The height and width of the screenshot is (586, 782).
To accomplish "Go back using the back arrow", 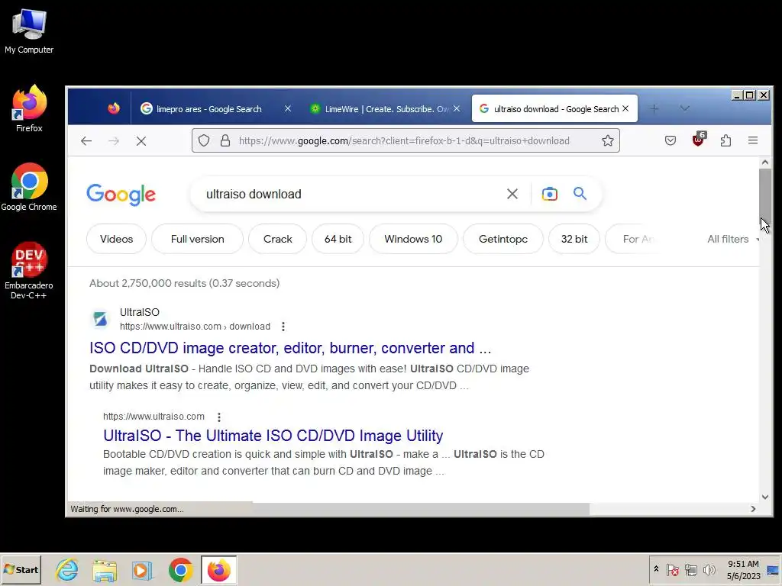I will coord(86,141).
